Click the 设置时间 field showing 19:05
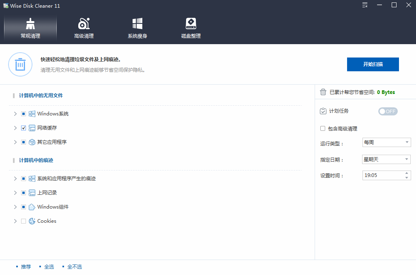This screenshot has height=275, width=416. tap(382, 175)
